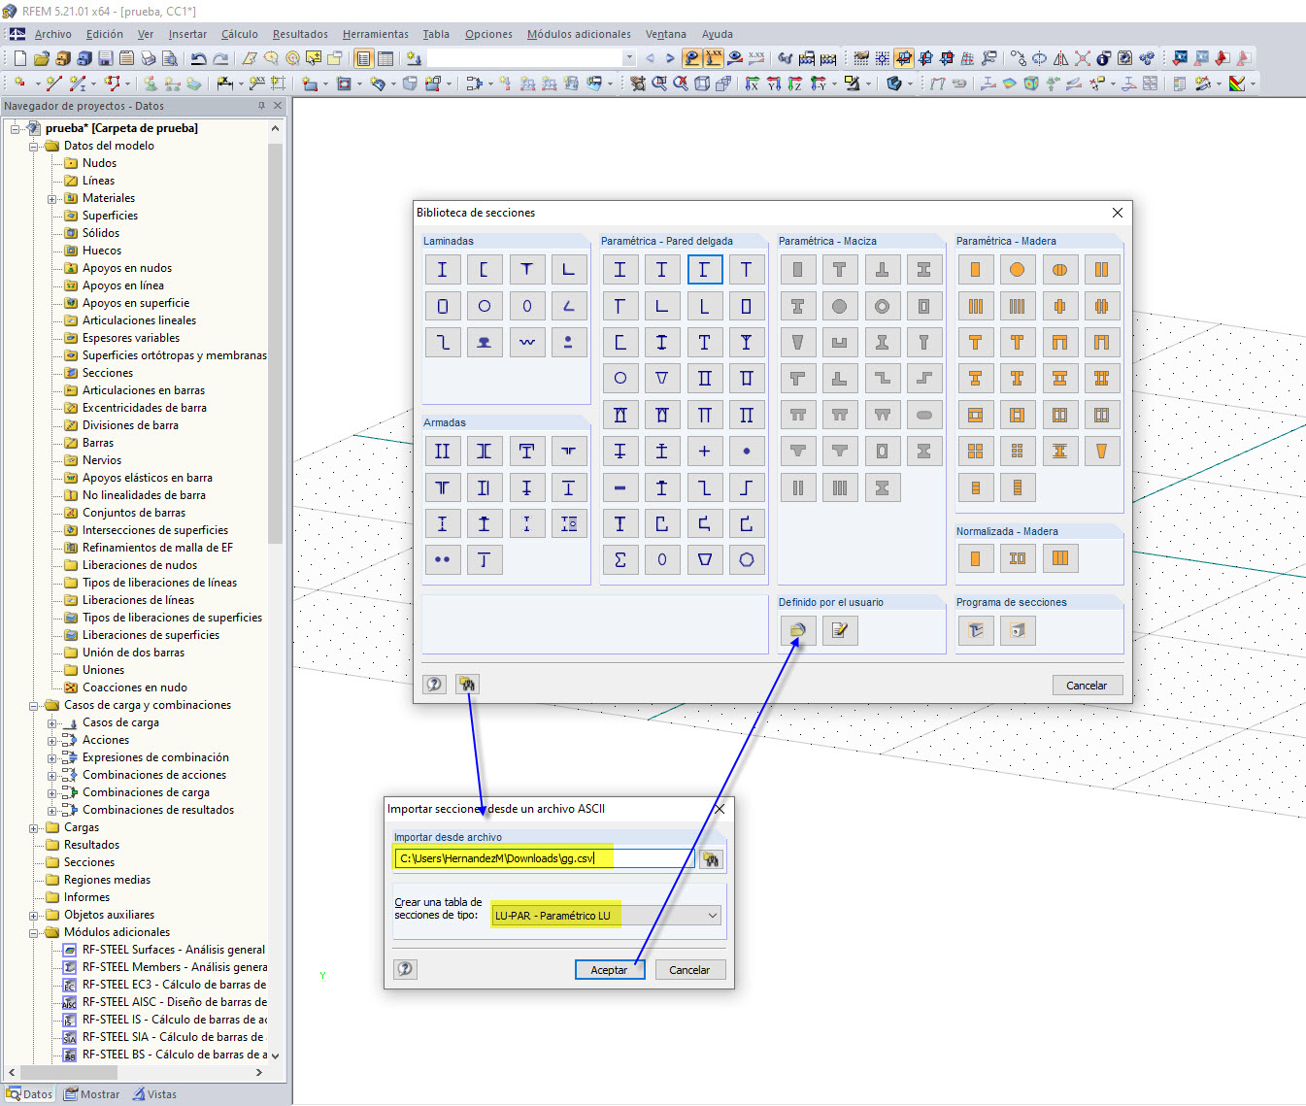Viewport: 1306px width, 1106px height.
Task: Open the Herramientas menu
Action: (376, 34)
